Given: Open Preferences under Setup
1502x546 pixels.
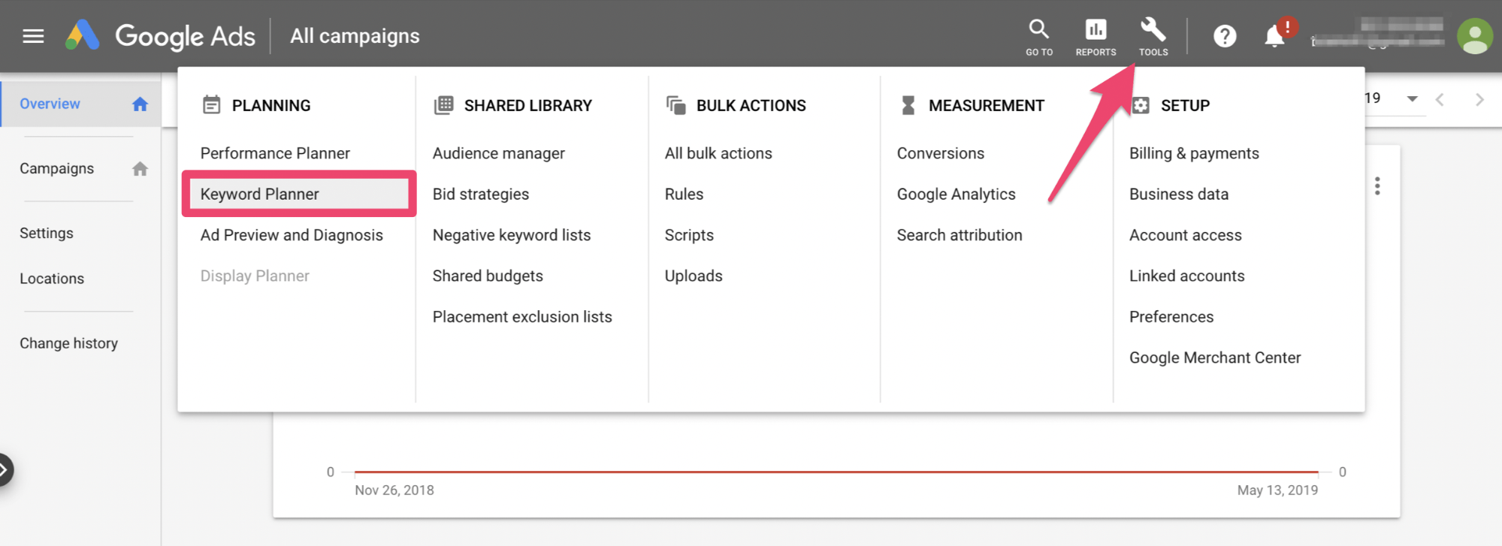Looking at the screenshot, I should 1171,317.
